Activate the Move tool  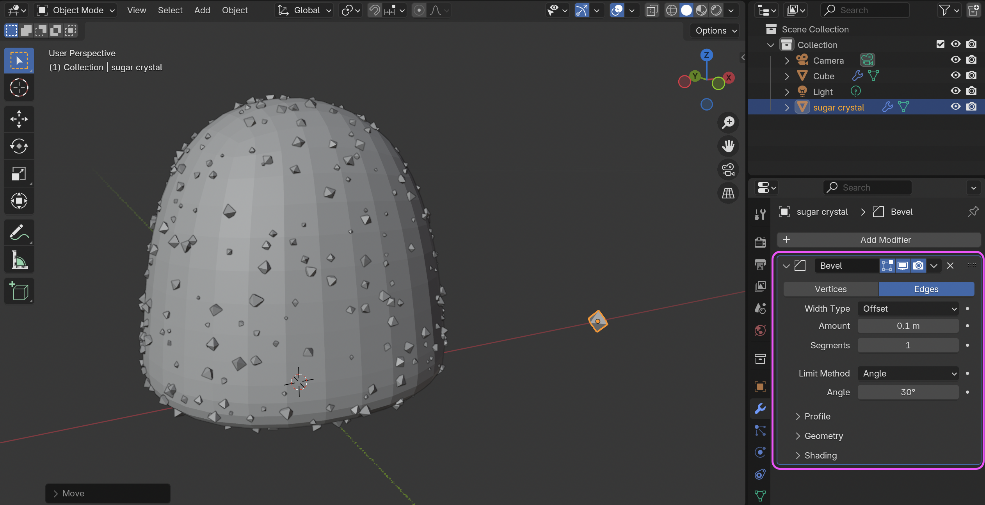(19, 119)
